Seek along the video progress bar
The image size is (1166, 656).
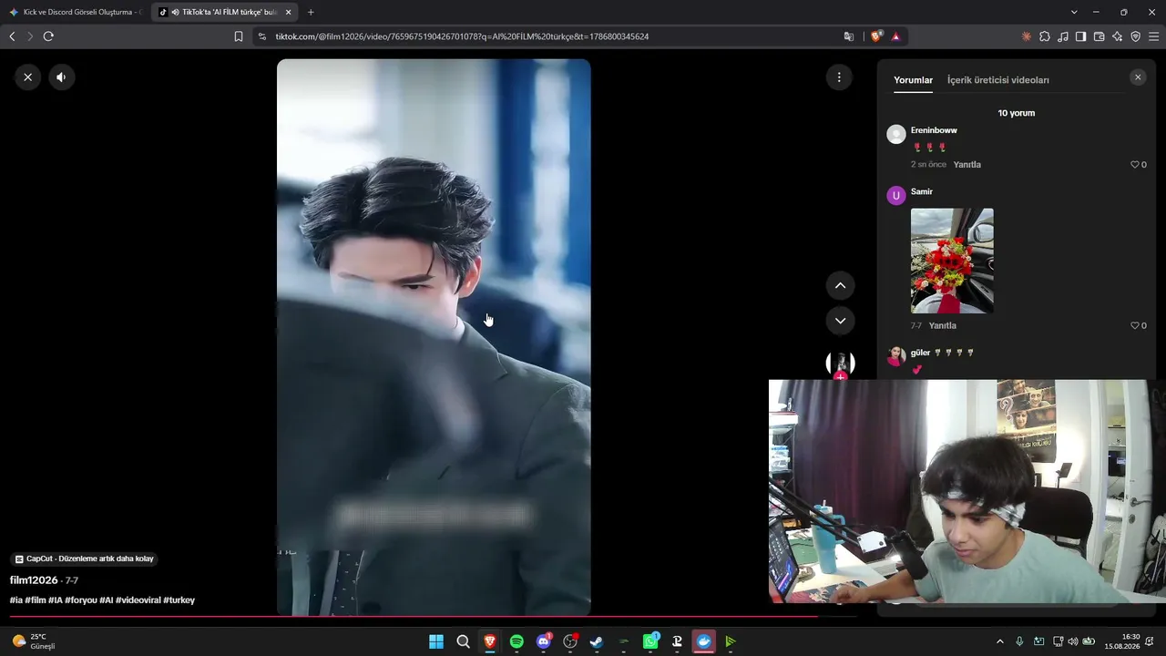(x=434, y=617)
